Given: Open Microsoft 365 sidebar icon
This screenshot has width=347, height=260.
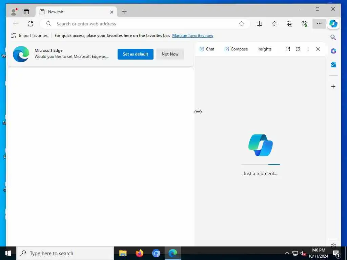Looking at the screenshot, I should click(x=333, y=51).
